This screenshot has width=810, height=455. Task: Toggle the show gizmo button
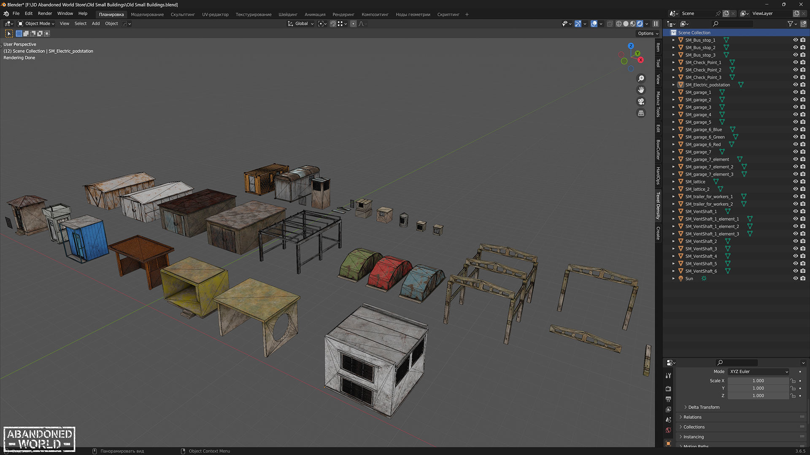578,24
